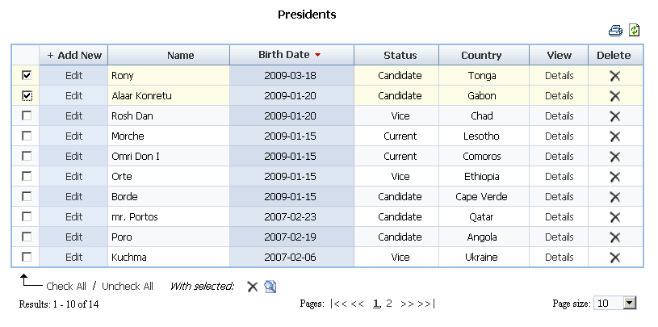Image resolution: width=658 pixels, height=327 pixels.
Task: Uncheck the Rony row checkbox
Action: pos(27,75)
